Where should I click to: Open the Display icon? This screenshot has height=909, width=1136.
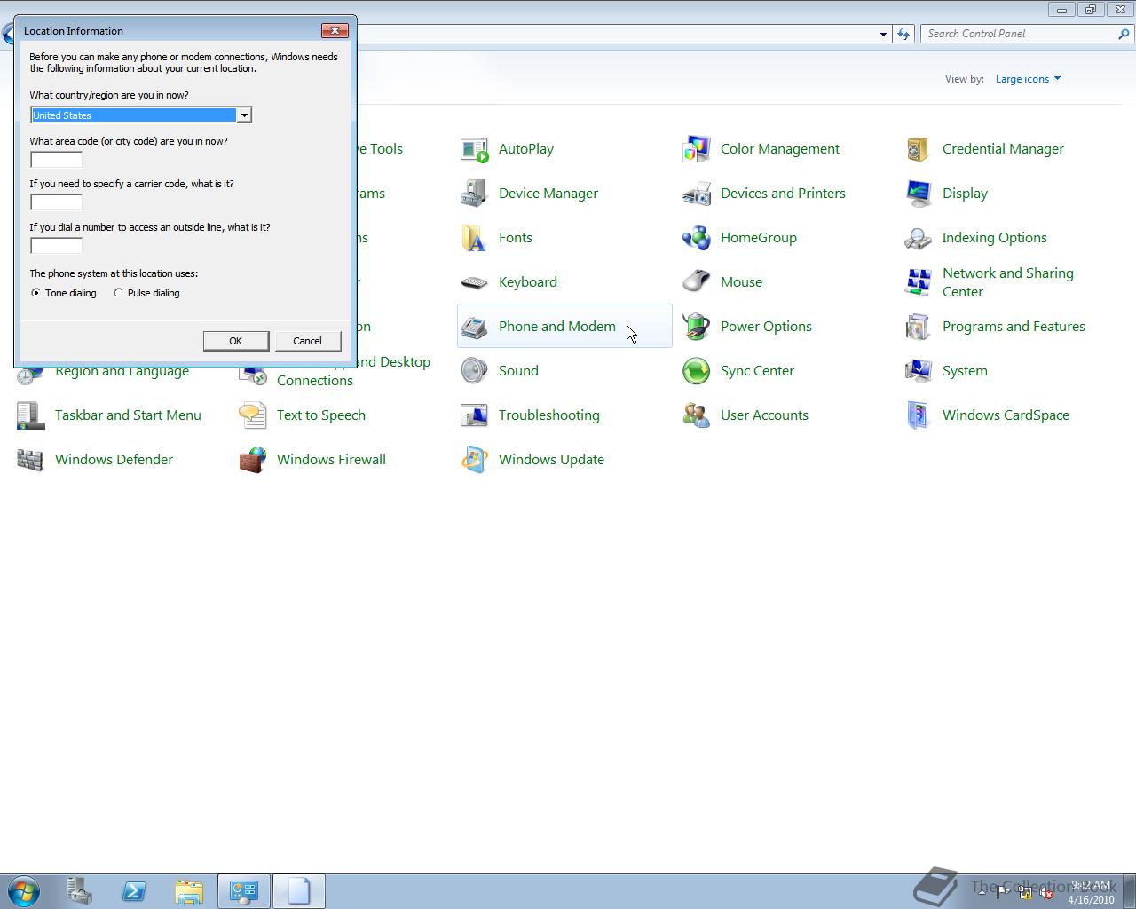[919, 194]
